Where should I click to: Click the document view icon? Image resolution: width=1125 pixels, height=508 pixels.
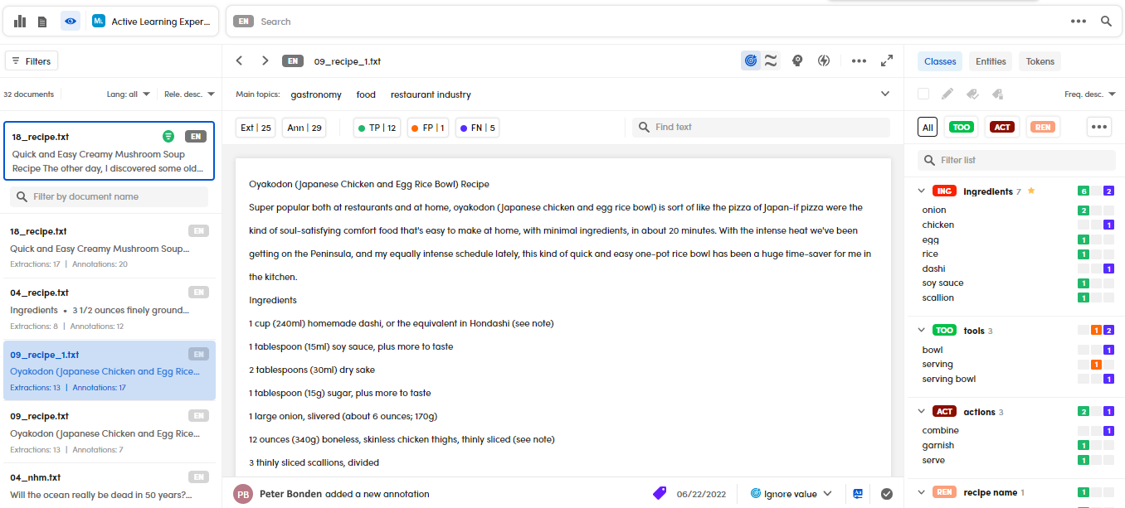pyautogui.click(x=42, y=22)
